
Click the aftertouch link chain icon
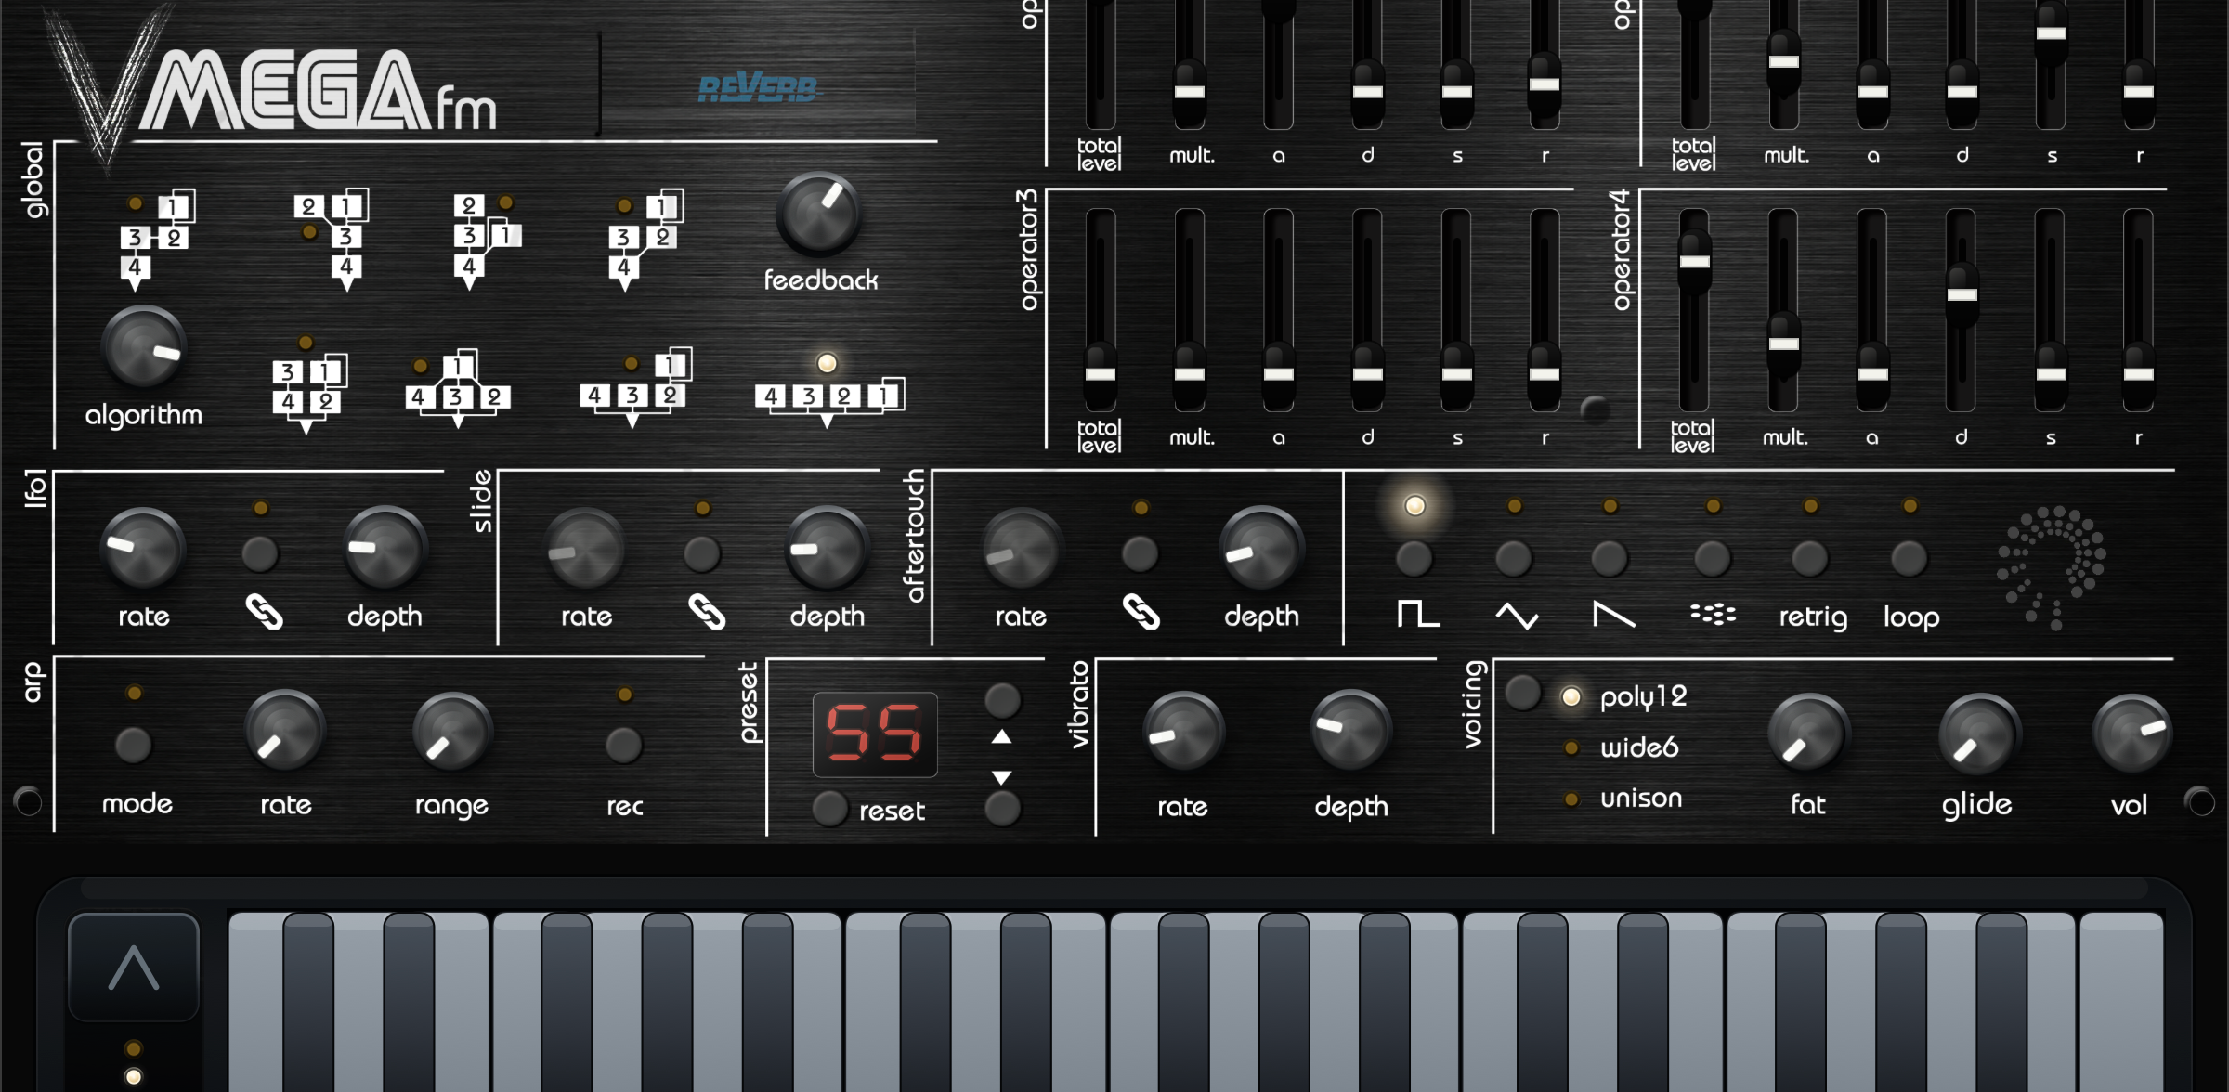(x=1141, y=613)
